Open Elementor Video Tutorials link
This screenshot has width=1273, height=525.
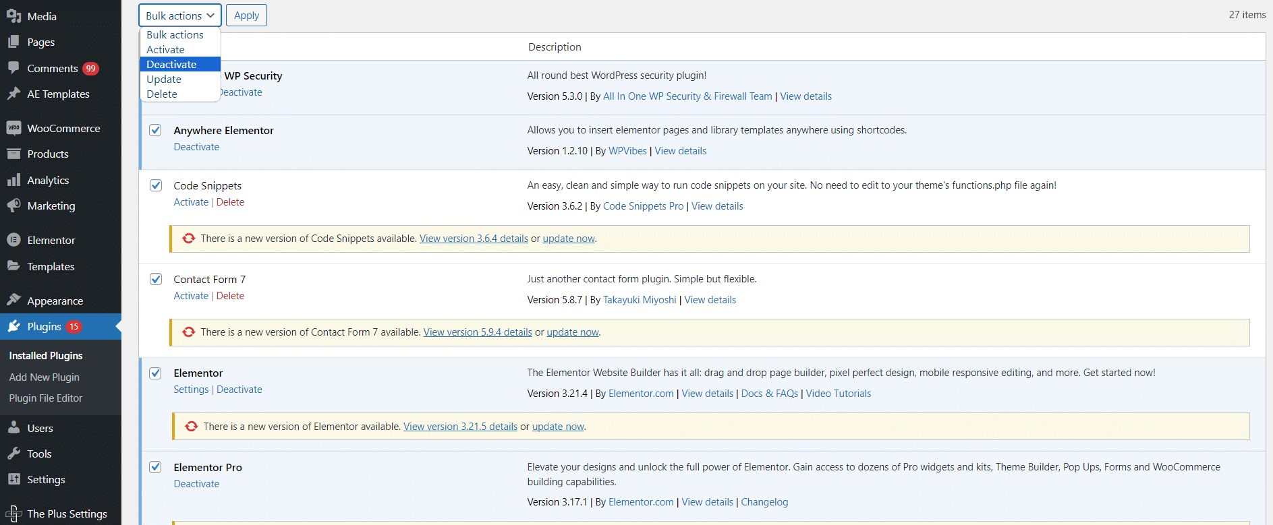point(839,394)
